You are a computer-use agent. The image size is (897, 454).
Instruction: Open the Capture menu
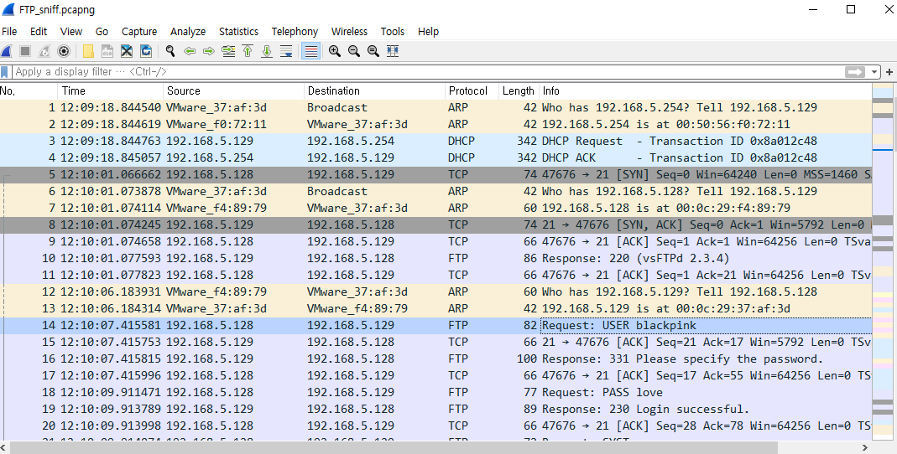139,31
